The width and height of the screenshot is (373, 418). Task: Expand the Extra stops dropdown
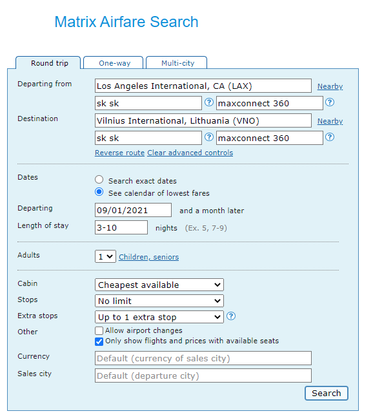tap(159, 317)
